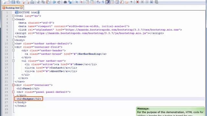The height and width of the screenshot is (116, 207).
Task: Click the meta viewport line
Action: 74,26
